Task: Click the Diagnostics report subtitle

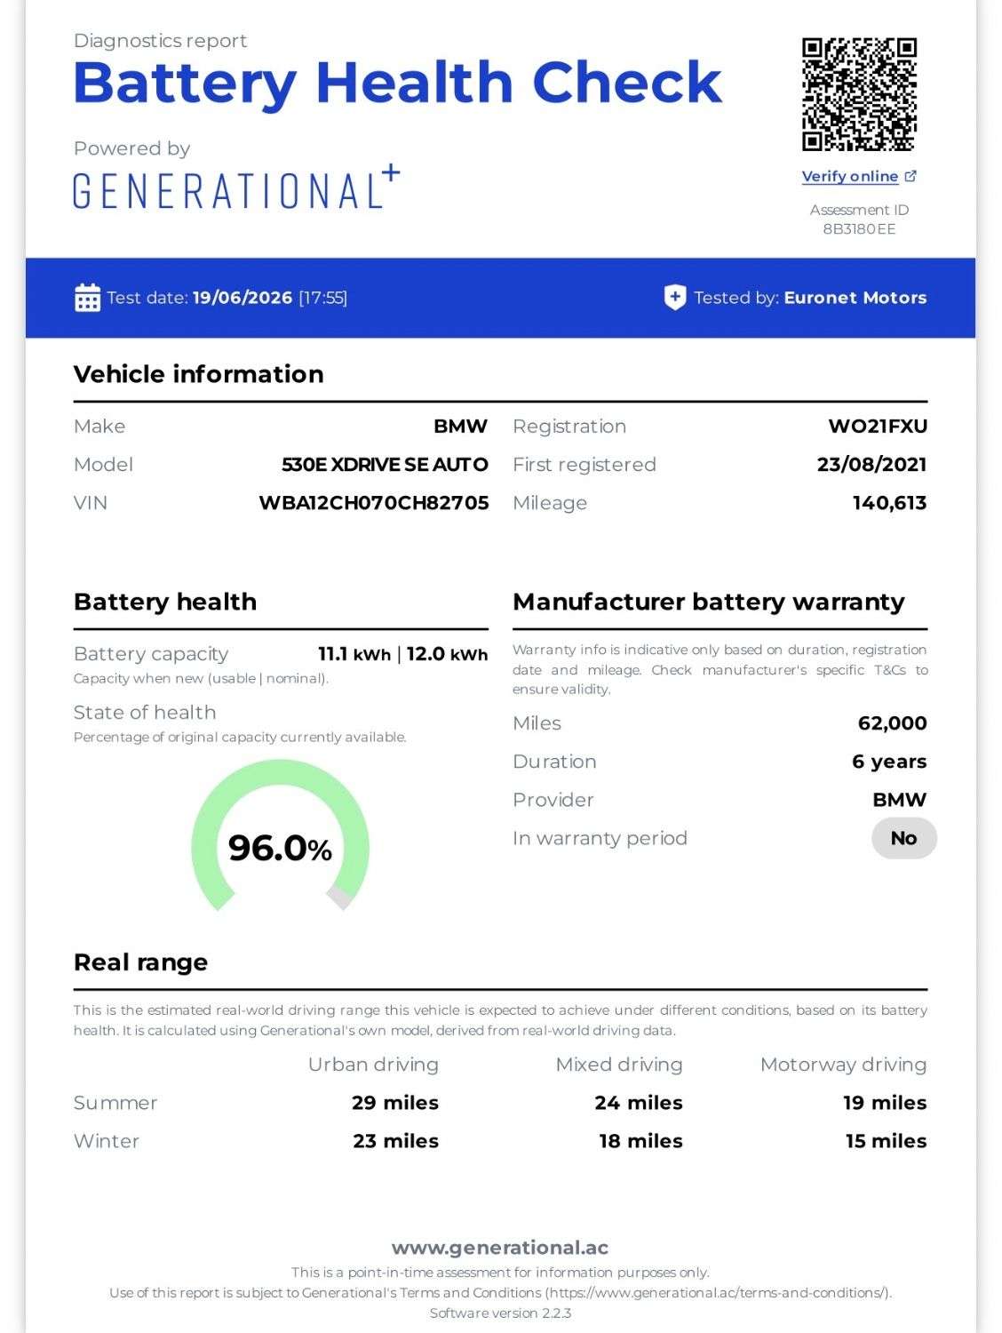Action: pos(160,41)
